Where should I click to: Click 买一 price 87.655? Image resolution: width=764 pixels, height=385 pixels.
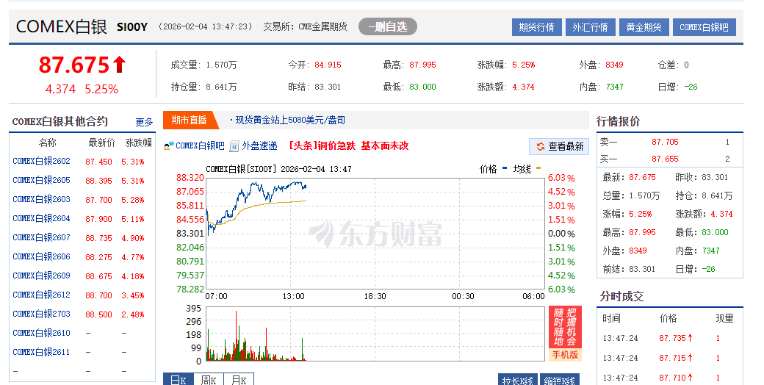coord(665,159)
